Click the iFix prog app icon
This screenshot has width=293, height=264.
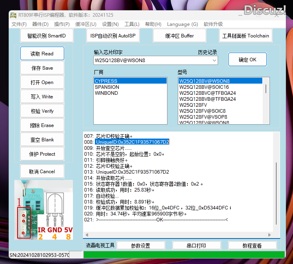point(13,15)
